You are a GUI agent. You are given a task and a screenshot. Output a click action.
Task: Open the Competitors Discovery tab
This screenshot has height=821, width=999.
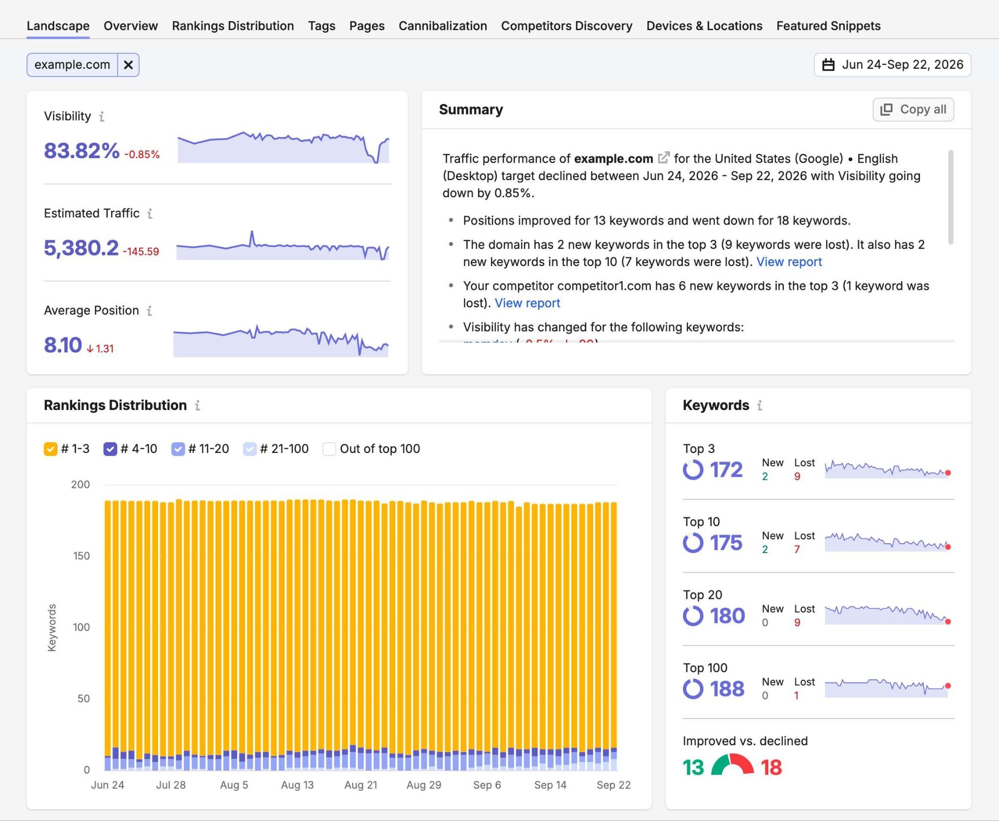(x=566, y=26)
